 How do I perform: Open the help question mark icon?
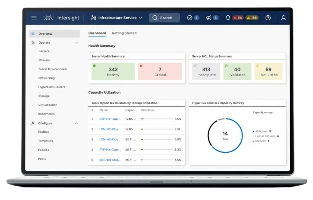tap(268, 18)
